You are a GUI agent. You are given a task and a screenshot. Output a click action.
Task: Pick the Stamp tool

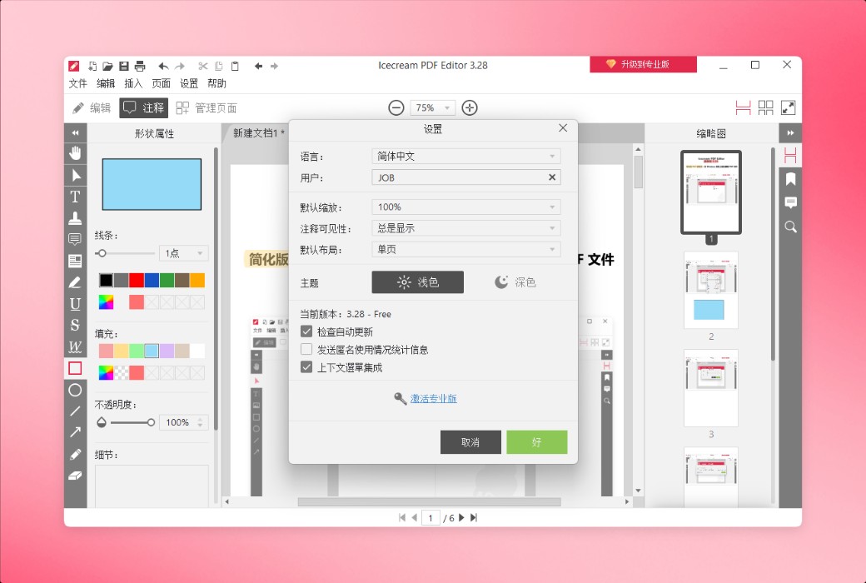tap(75, 217)
